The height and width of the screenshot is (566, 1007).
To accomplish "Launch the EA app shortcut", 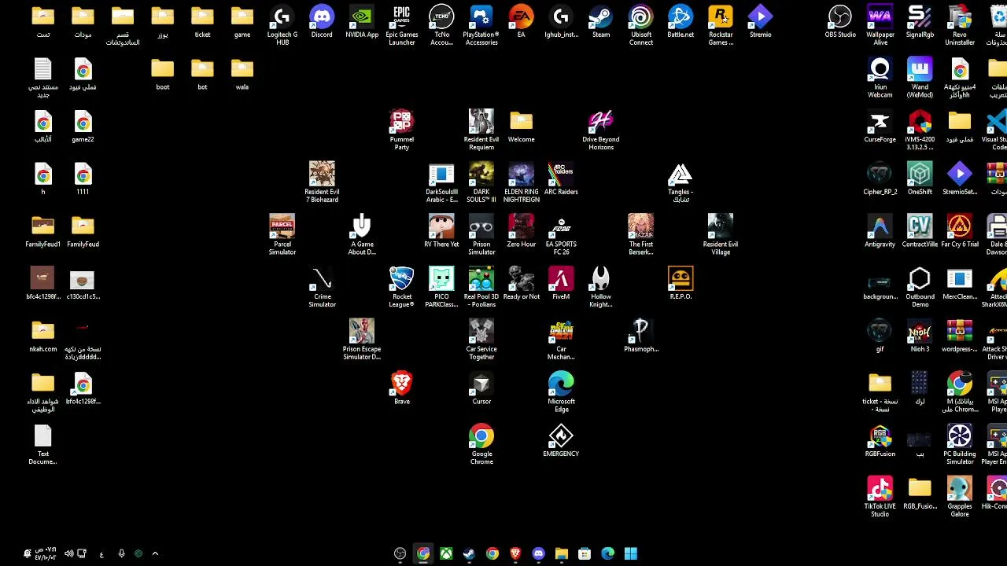I will pyautogui.click(x=521, y=22).
